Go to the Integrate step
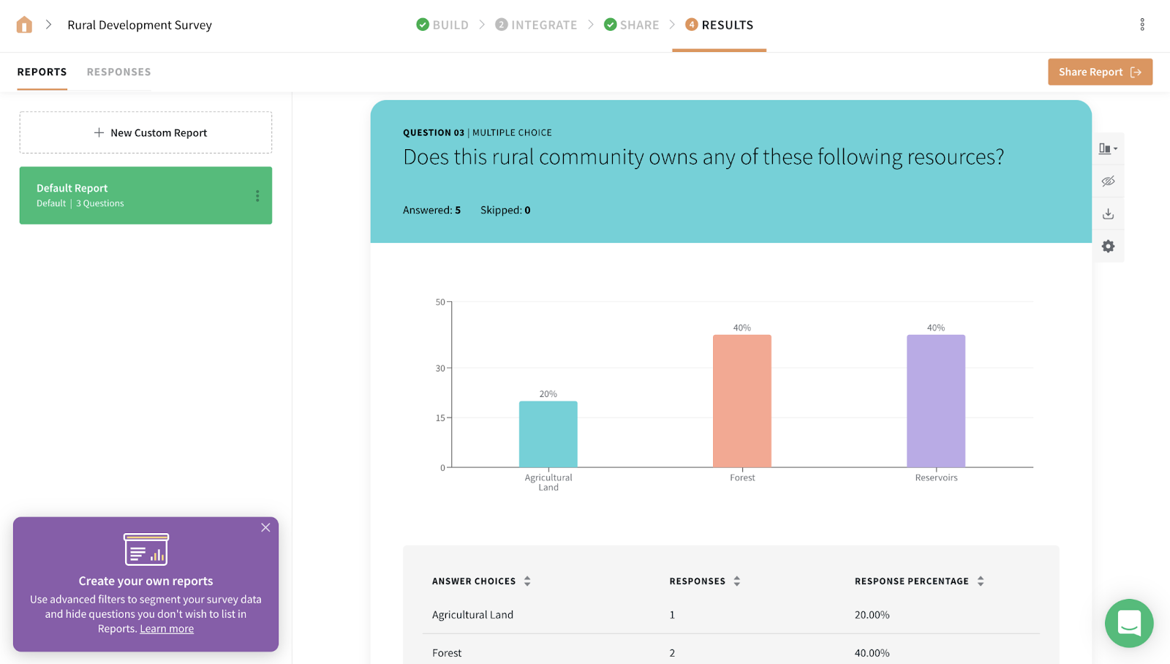 (536, 25)
